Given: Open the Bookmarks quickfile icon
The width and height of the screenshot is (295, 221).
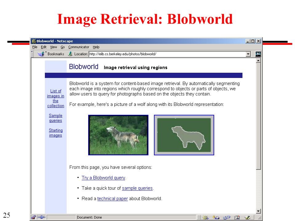Looking at the screenshot, I should click(41, 54).
